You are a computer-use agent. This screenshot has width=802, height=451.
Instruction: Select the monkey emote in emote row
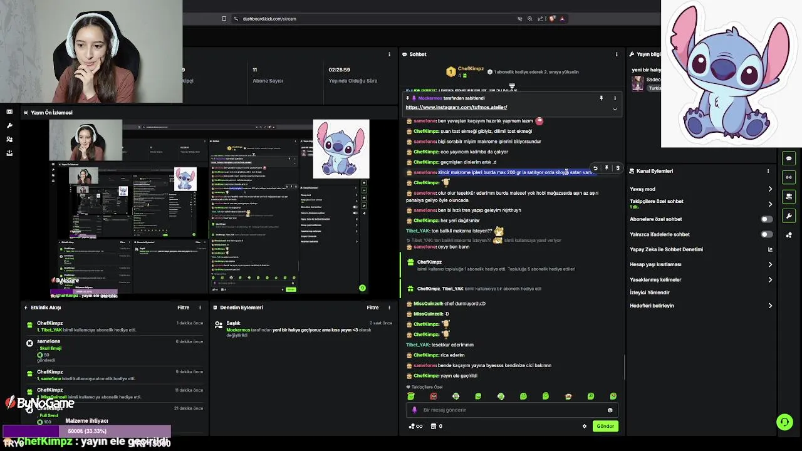(568, 396)
